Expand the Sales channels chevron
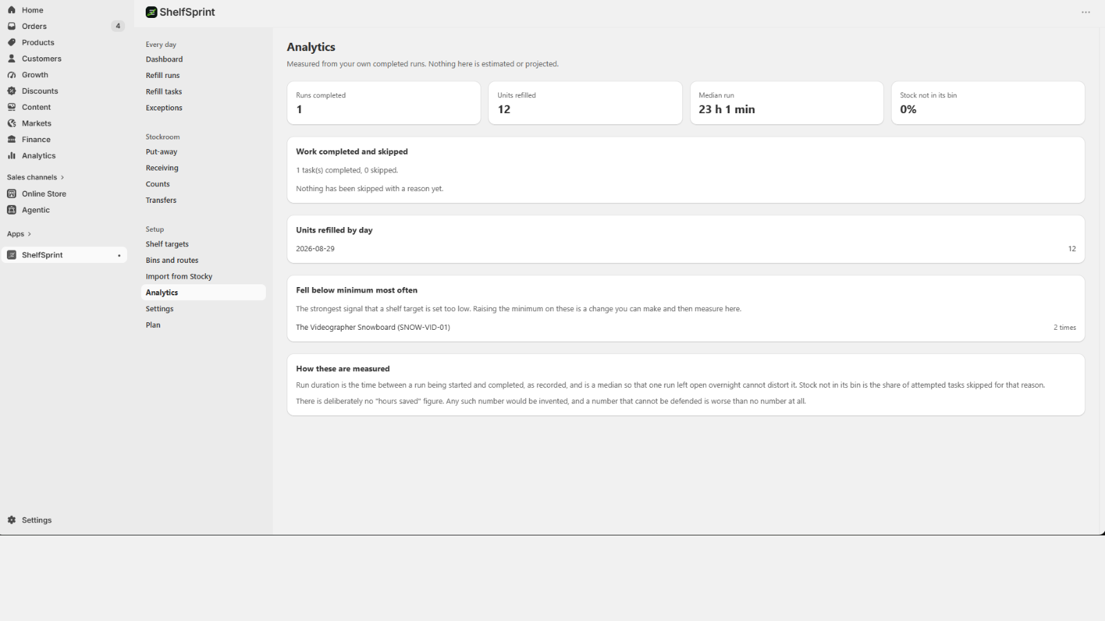 pos(62,177)
